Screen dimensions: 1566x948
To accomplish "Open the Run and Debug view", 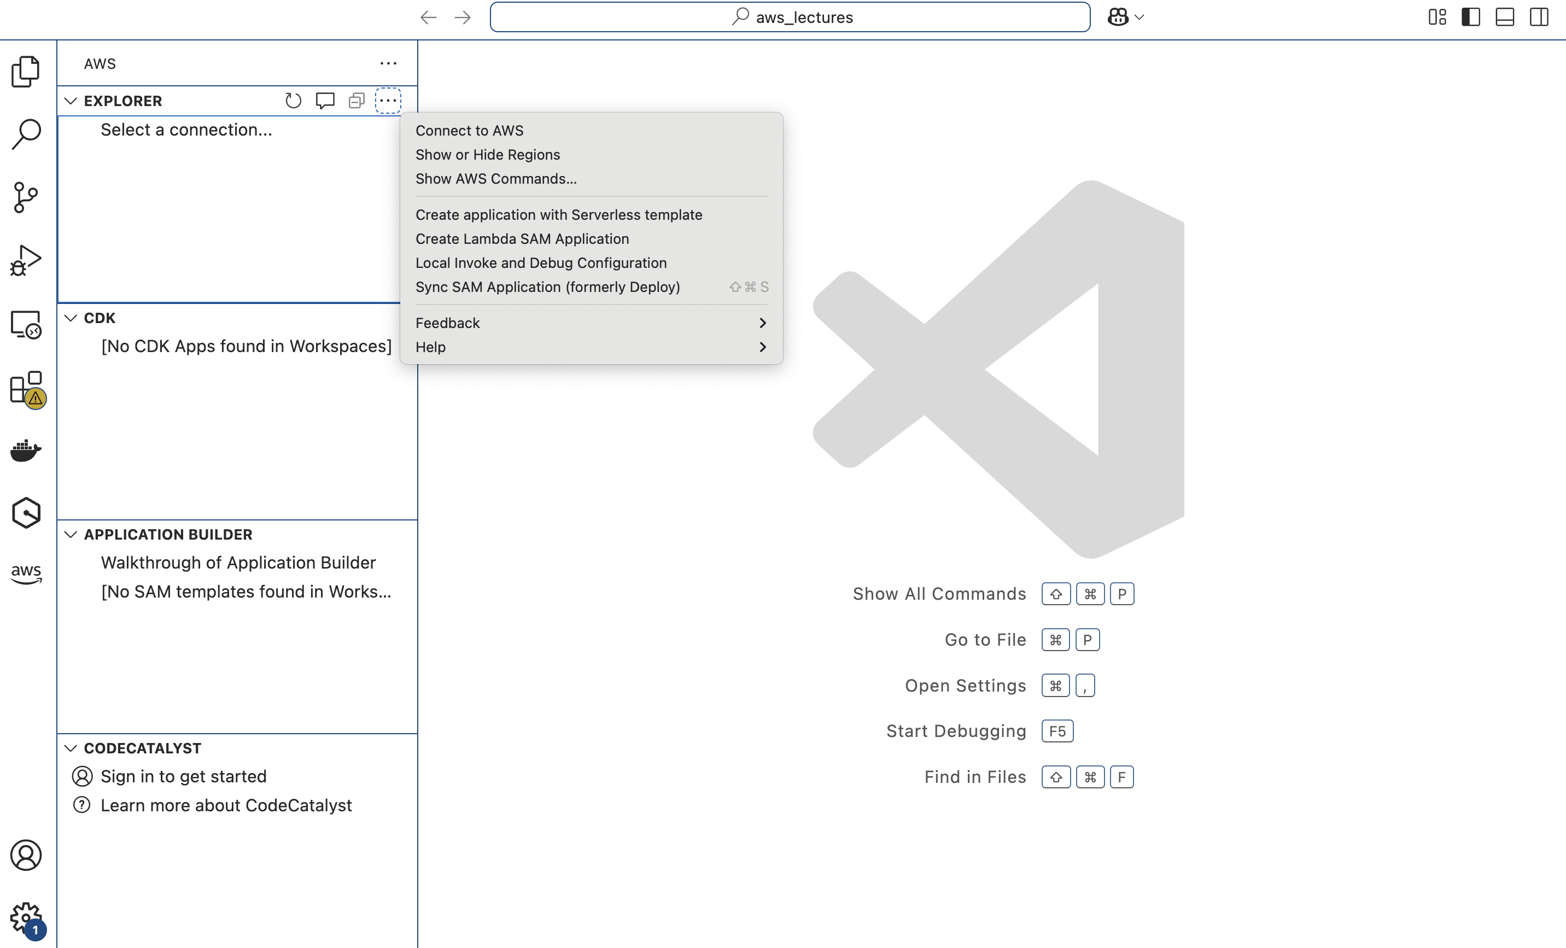I will pos(26,261).
